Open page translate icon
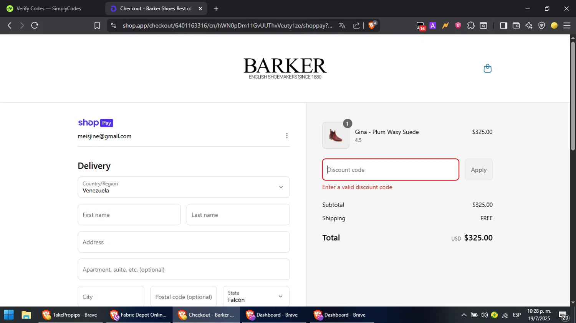The image size is (576, 323). 342,25
